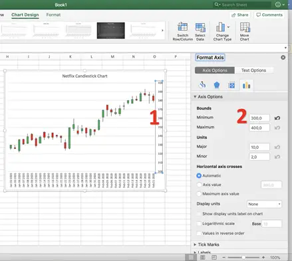Click the feedback smiley icon
Screen dimensions: 292x261
pos(278,5)
